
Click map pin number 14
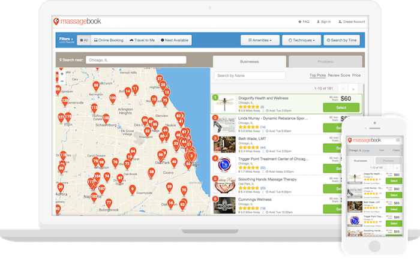tap(128, 92)
